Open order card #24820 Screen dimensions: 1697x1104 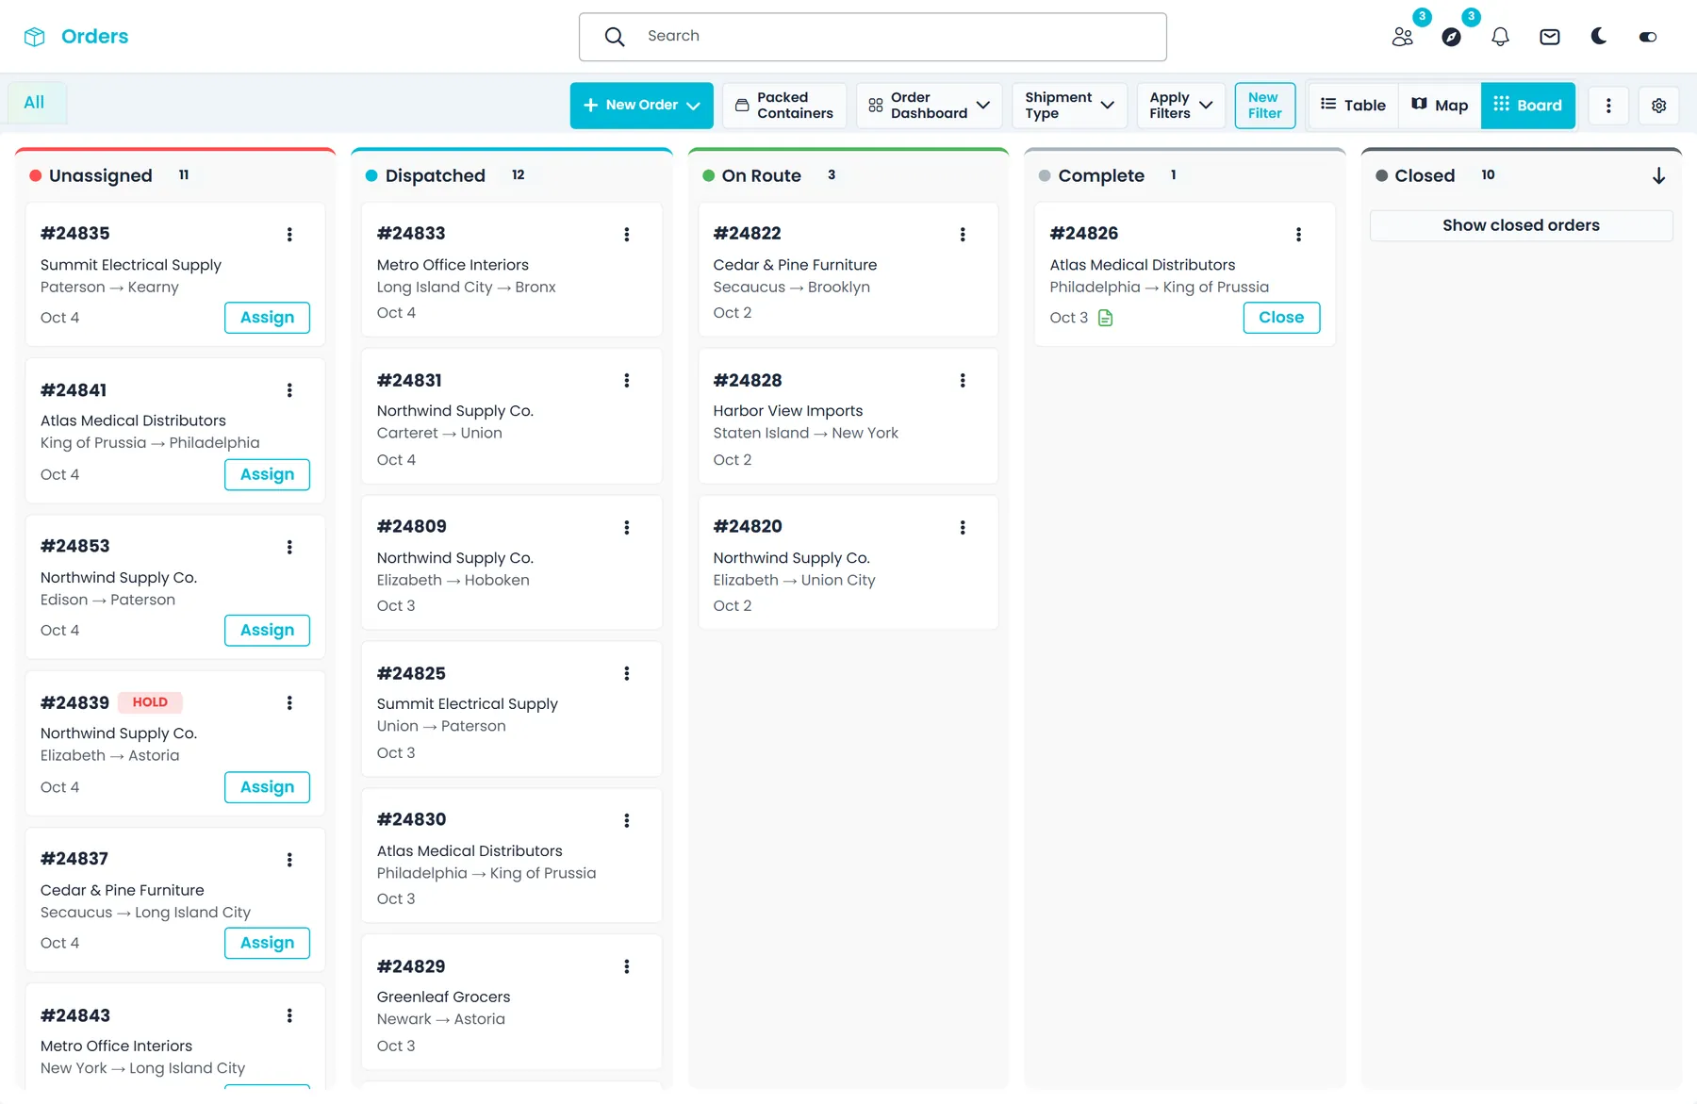[848, 563]
